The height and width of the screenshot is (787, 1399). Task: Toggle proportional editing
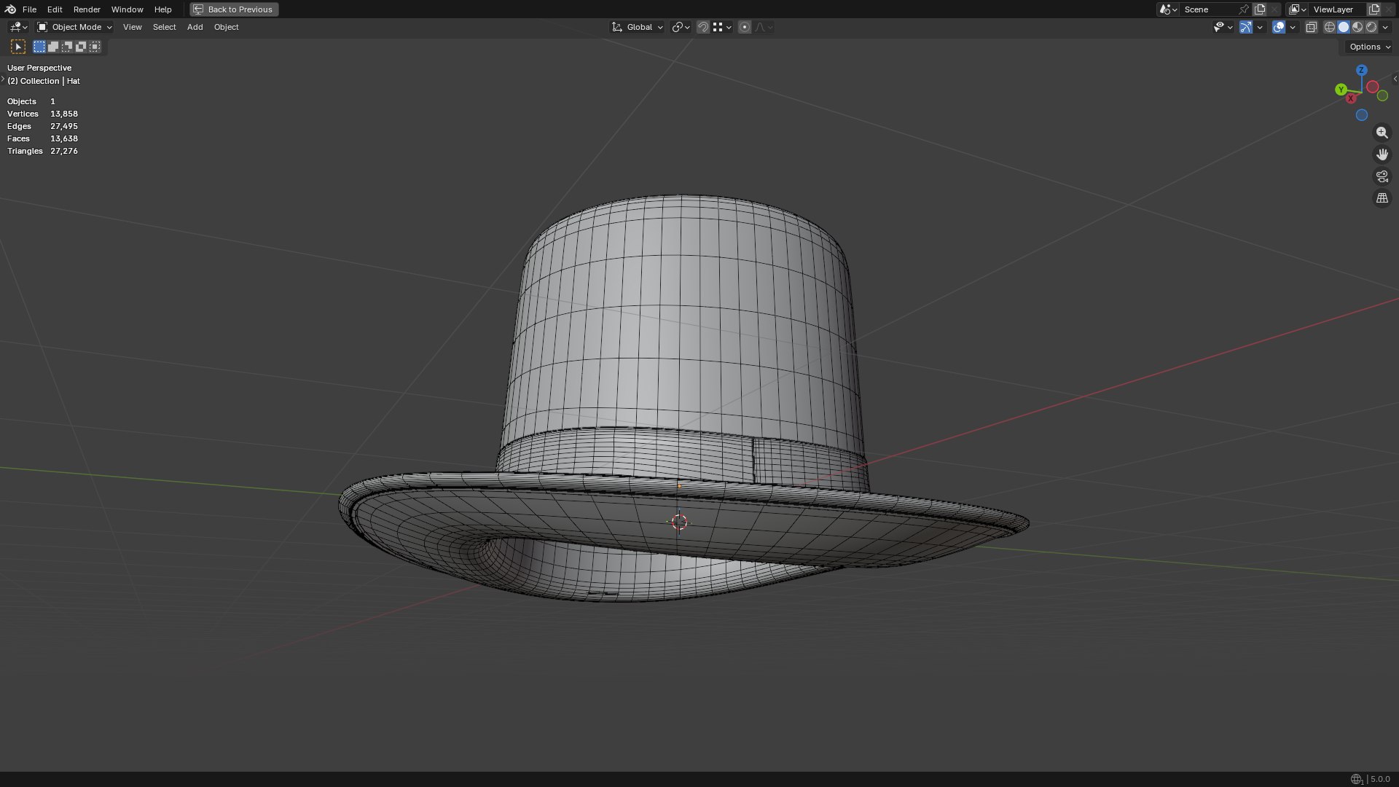(745, 27)
